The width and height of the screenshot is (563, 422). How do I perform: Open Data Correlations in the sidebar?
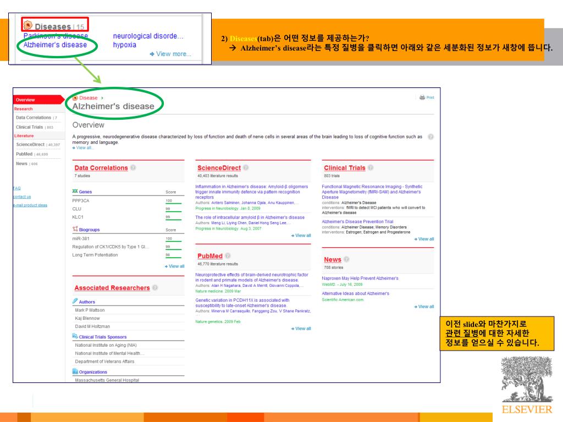(x=34, y=118)
